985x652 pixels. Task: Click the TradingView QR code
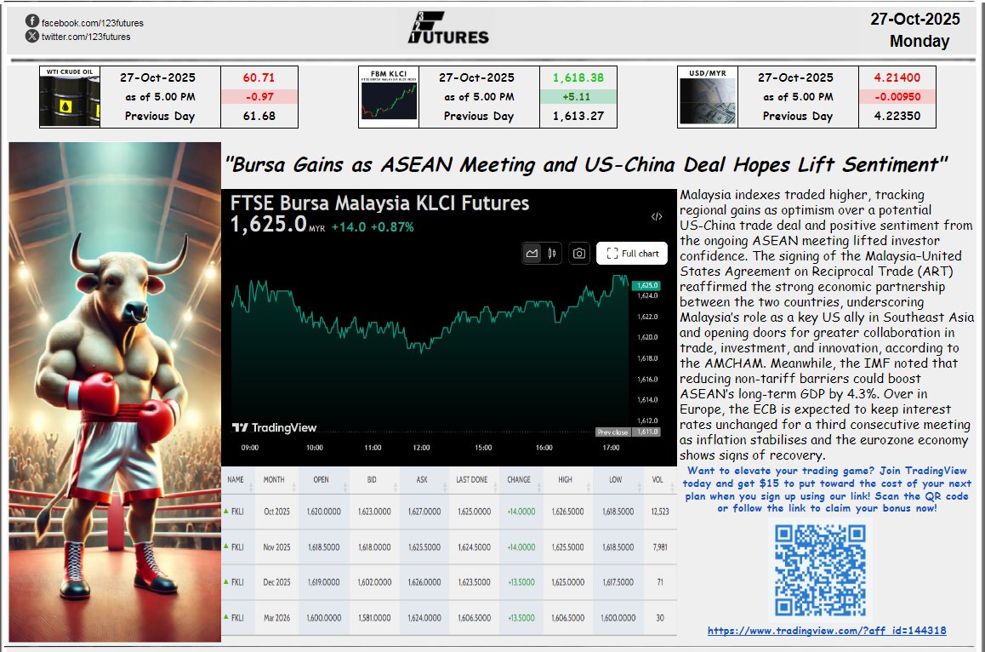(821, 569)
